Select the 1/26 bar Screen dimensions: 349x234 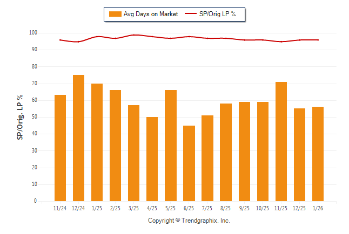click(318, 154)
